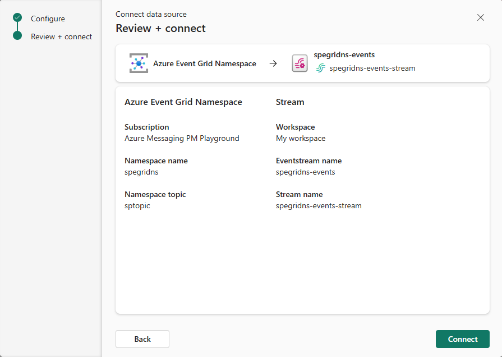Go back using the Back button

tap(142, 338)
